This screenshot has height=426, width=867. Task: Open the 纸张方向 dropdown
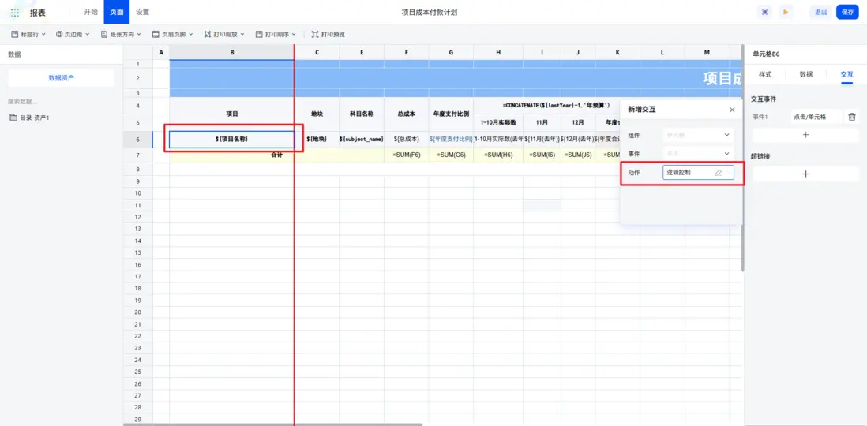(121, 34)
